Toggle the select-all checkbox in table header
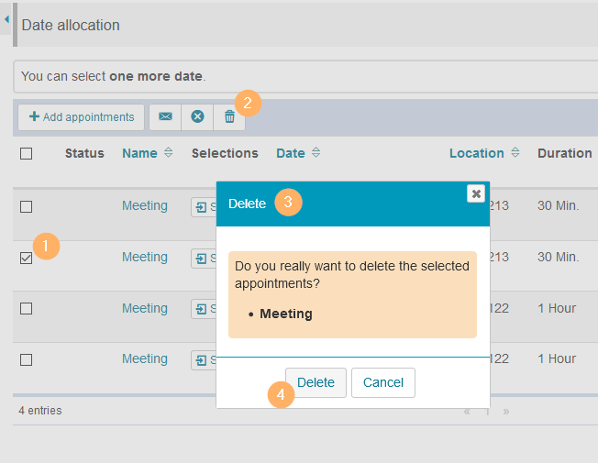This screenshot has width=598, height=463. (27, 153)
